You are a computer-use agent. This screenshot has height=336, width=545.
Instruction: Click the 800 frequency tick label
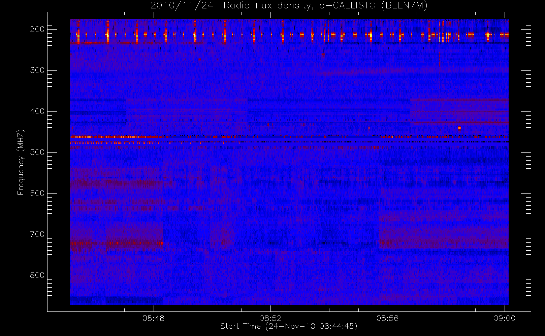click(x=37, y=275)
